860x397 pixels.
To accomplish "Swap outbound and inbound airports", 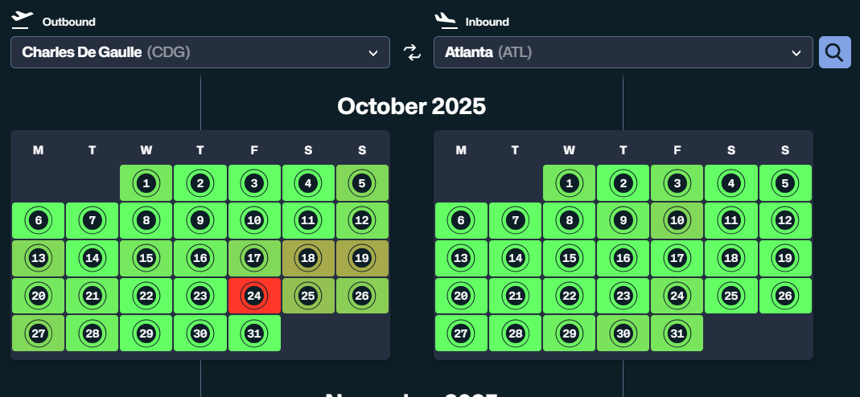I will coord(412,53).
